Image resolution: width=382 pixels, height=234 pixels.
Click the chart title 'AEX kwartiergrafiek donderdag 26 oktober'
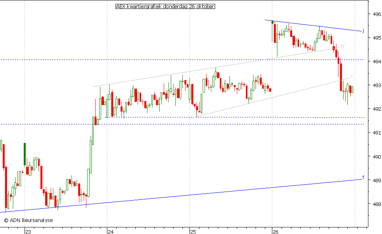click(165, 7)
